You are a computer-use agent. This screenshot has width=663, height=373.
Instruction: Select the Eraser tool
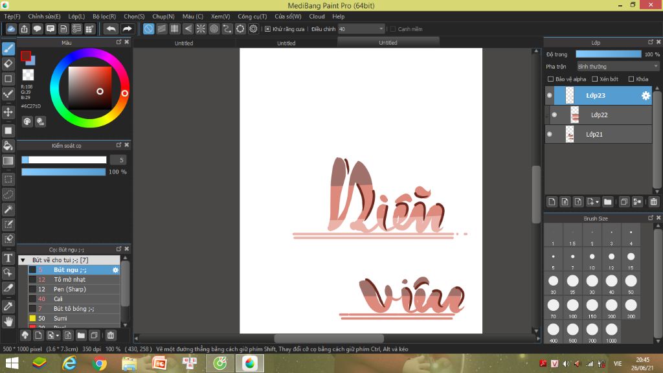pyautogui.click(x=8, y=64)
